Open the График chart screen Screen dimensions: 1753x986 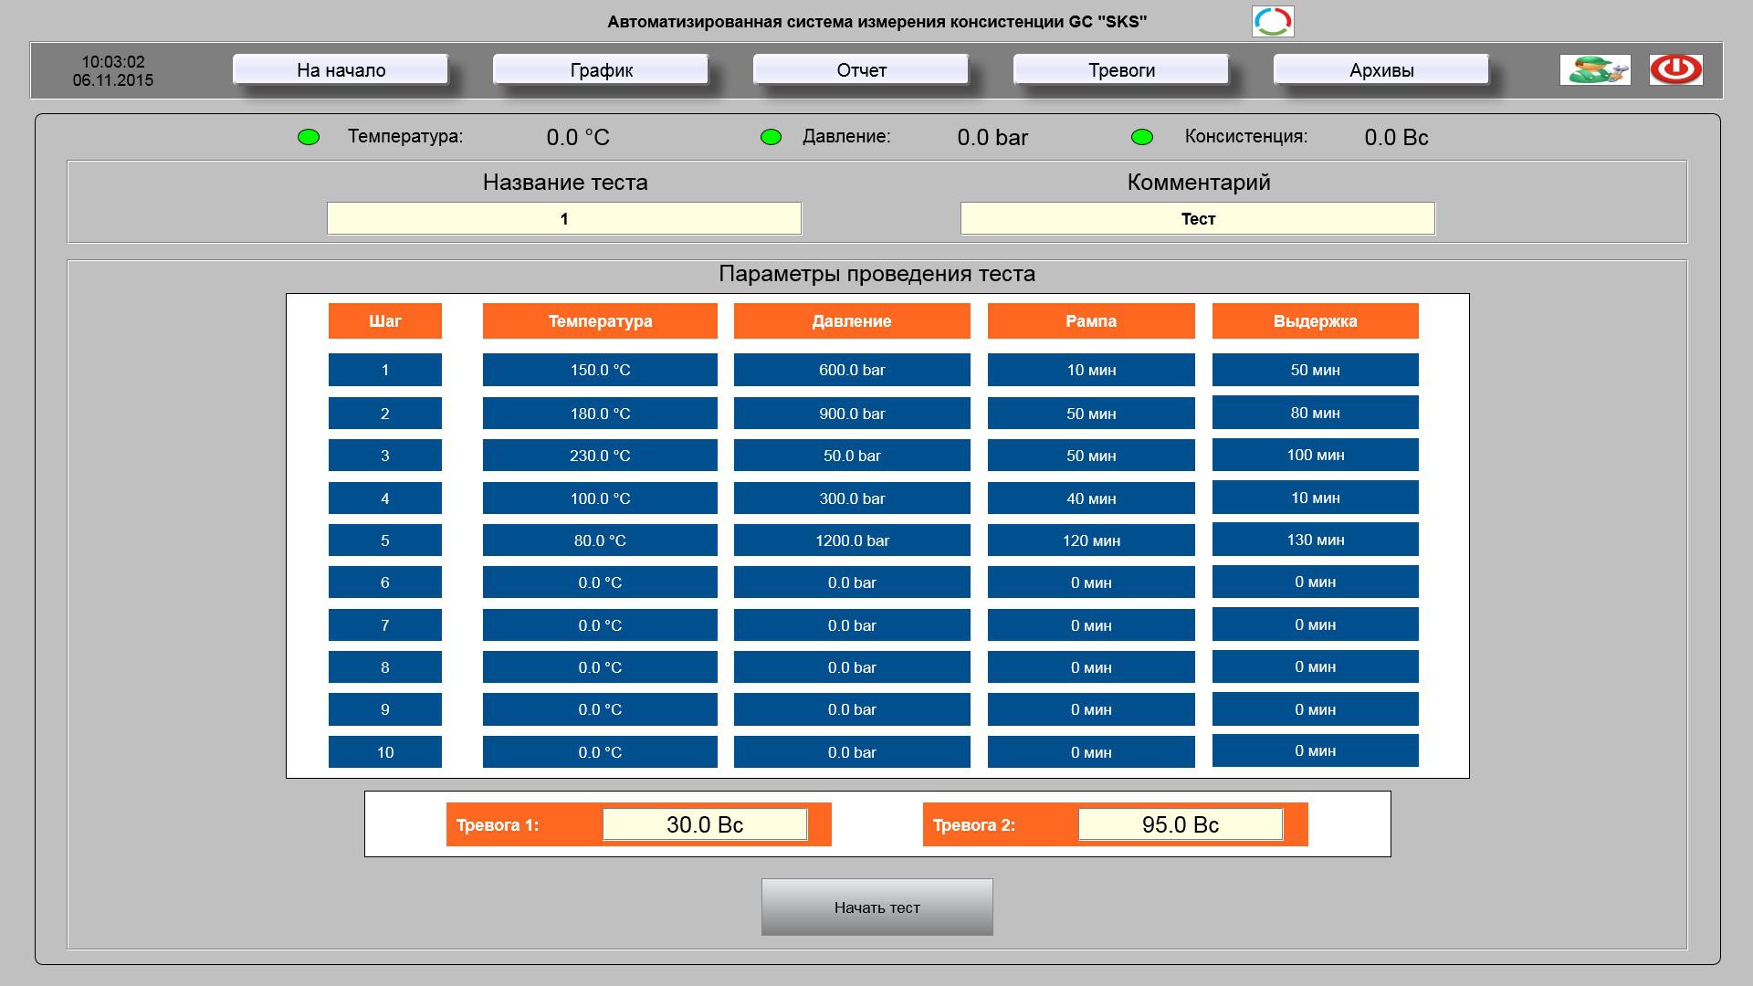click(601, 69)
